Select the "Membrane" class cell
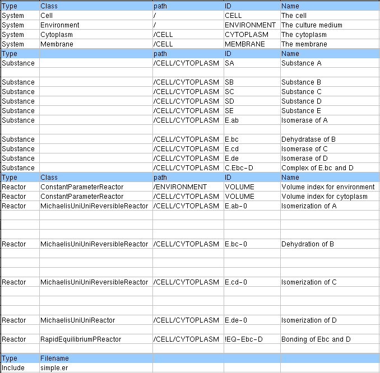 [x=57, y=44]
